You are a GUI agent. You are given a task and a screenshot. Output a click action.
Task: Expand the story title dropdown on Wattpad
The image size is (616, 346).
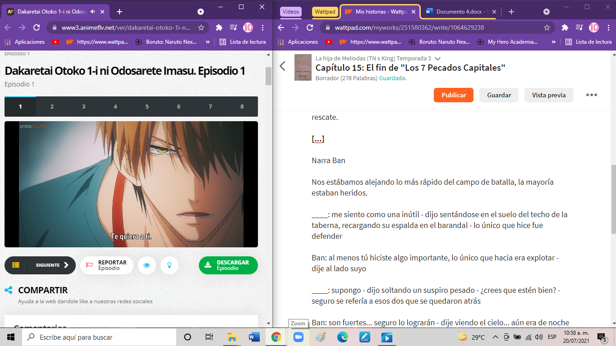pos(437,59)
